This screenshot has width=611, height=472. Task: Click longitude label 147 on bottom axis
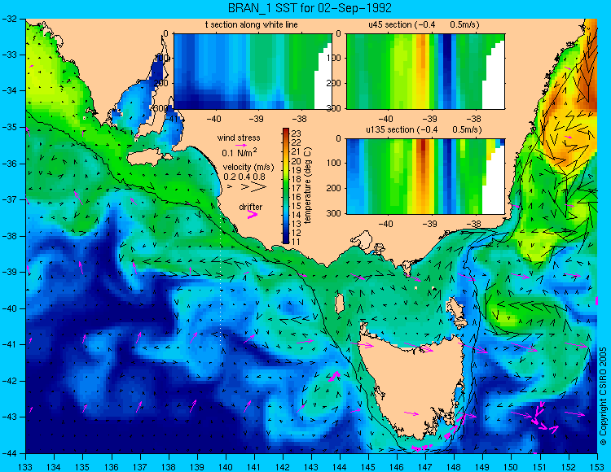tap(425, 467)
